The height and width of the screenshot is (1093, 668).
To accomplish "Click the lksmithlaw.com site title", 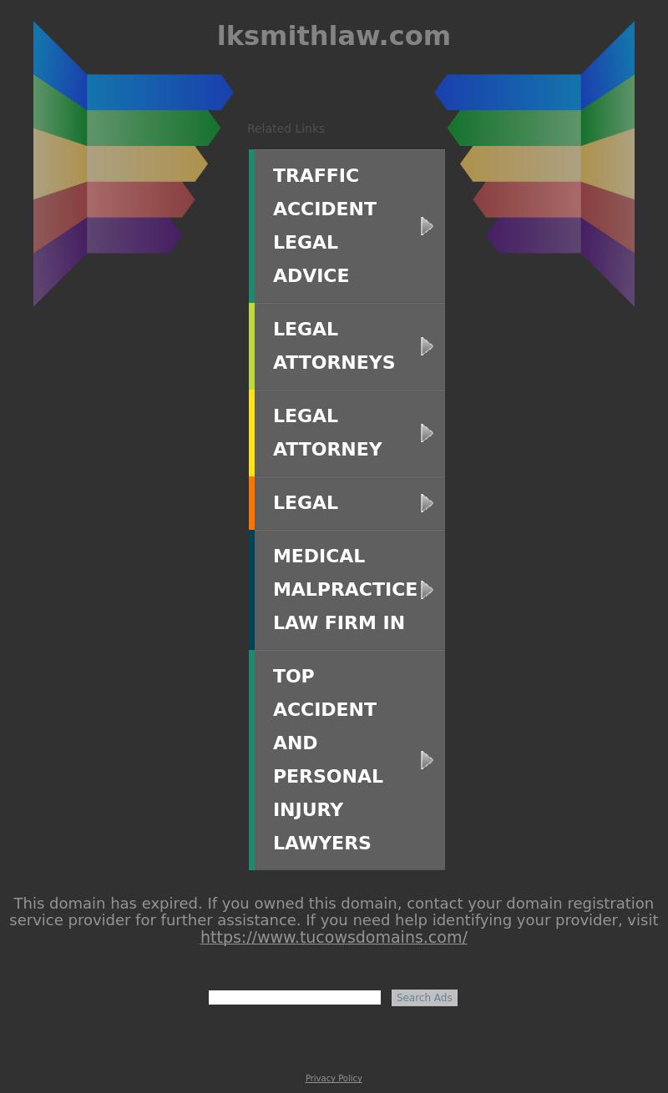I will pos(334,36).
